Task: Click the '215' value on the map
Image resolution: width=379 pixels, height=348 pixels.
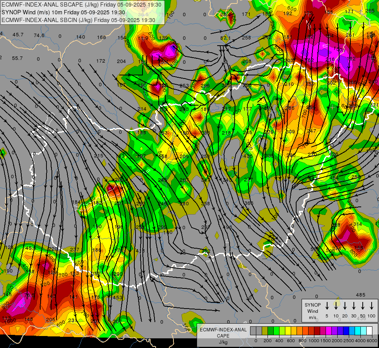Action: tap(99, 156)
